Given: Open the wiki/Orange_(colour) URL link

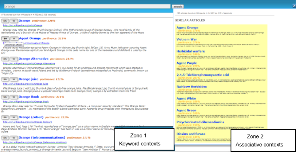Looking at the screenshot, I should (27, 122).
